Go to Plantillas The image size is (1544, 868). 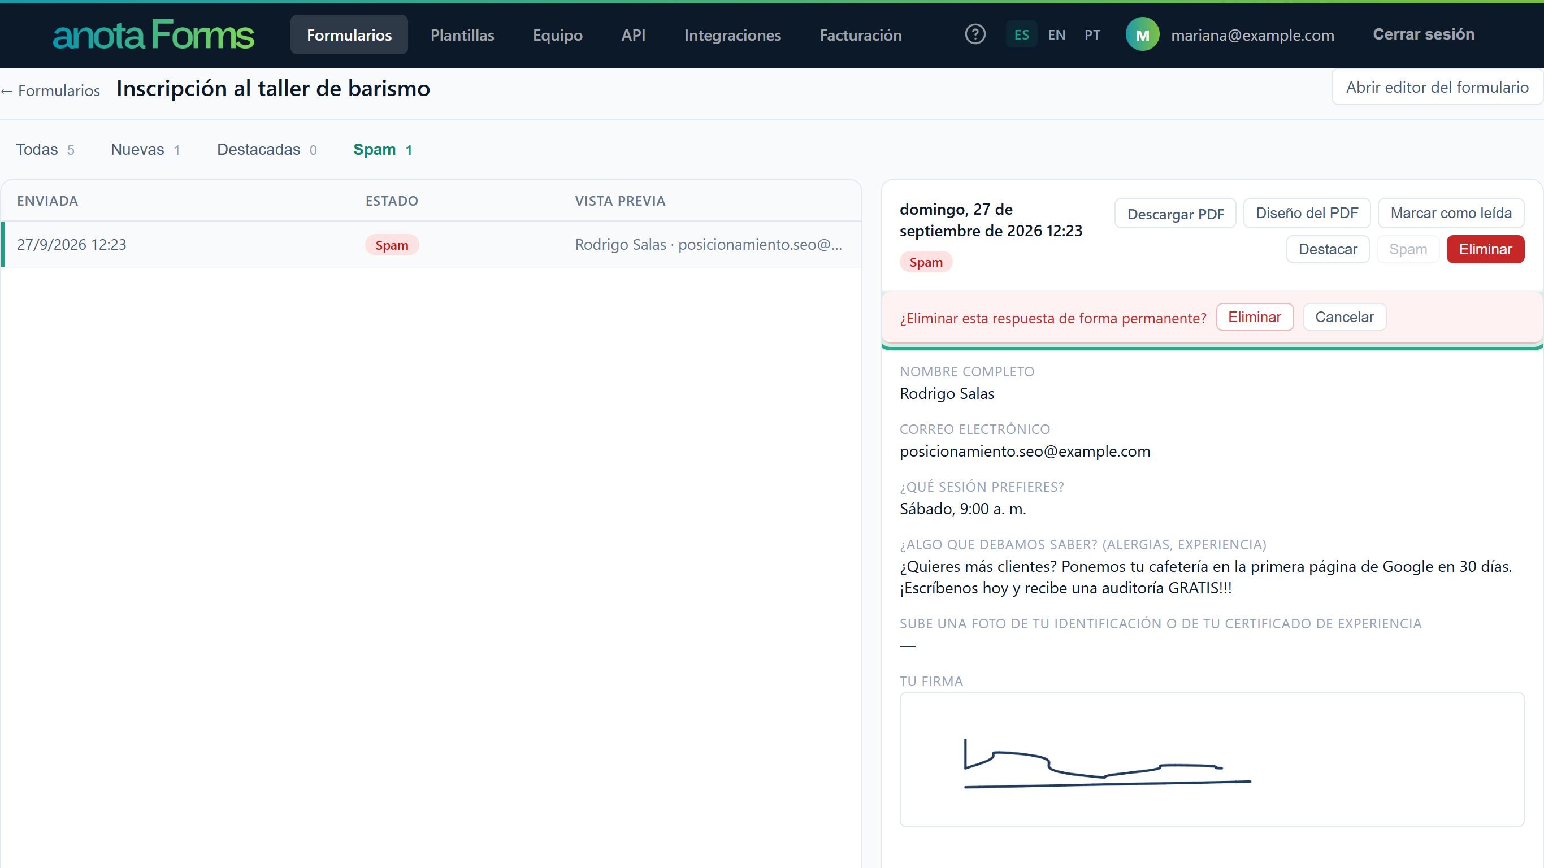pyautogui.click(x=462, y=35)
